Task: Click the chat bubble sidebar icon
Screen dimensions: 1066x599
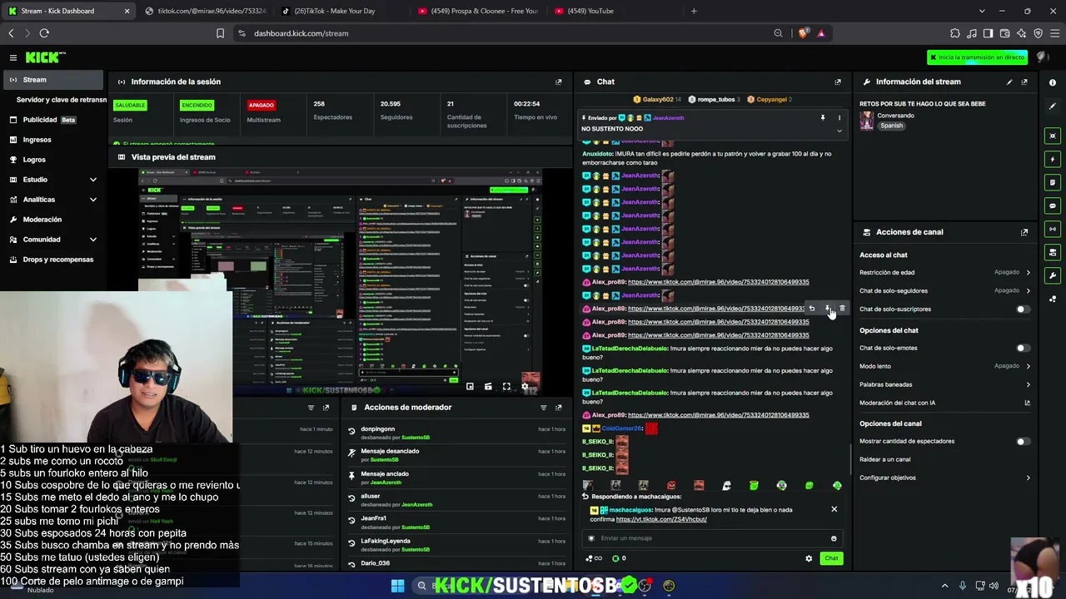Action: pos(1053,205)
